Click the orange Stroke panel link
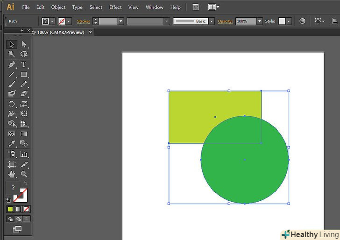Viewport: 340px width, 240px height. (x=83, y=21)
